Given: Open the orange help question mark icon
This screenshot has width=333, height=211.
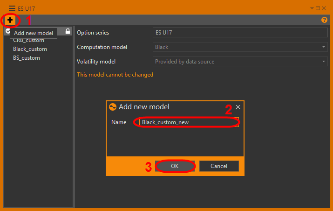Looking at the screenshot, I should 324,20.
